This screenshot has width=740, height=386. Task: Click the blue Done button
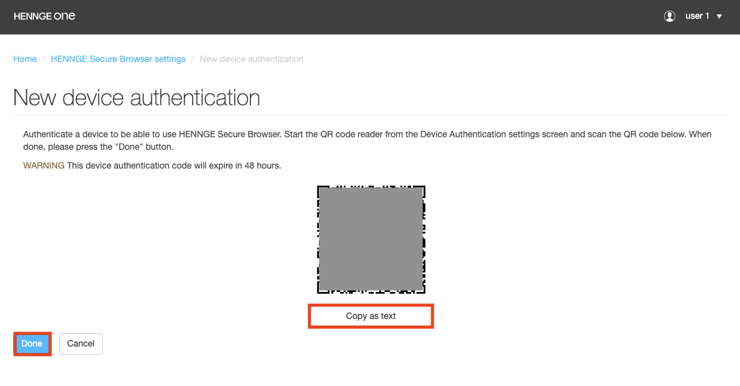pos(32,343)
